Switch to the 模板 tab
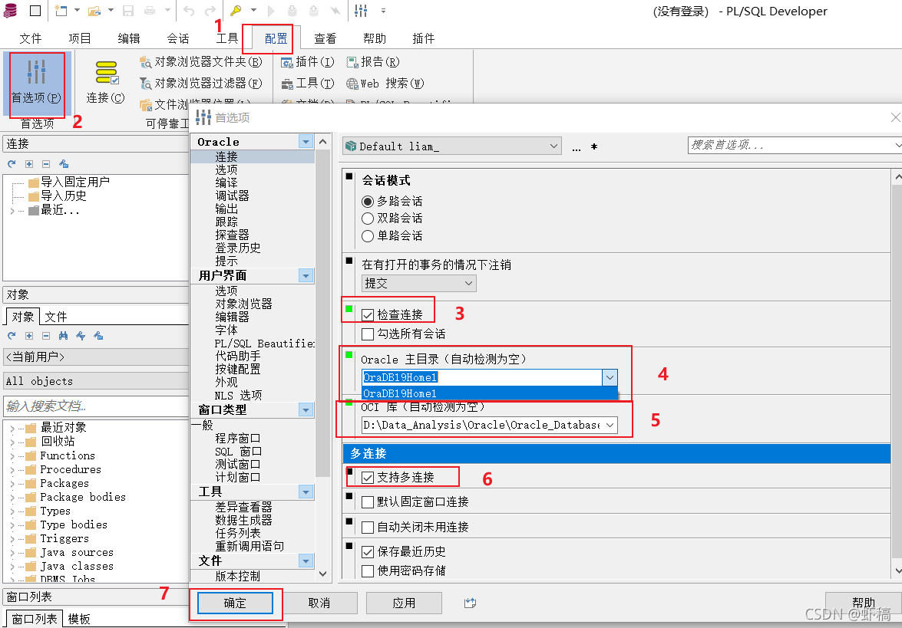The height and width of the screenshot is (628, 902). point(78,618)
